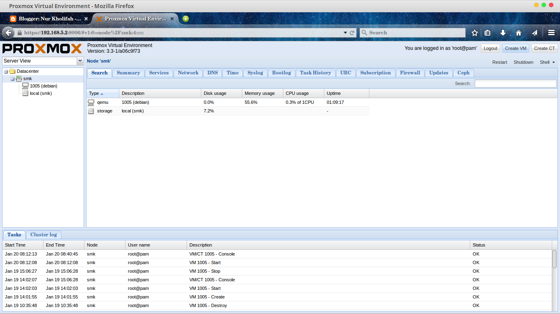
Task: Collapse the smk tree node
Action: [x=12, y=79]
